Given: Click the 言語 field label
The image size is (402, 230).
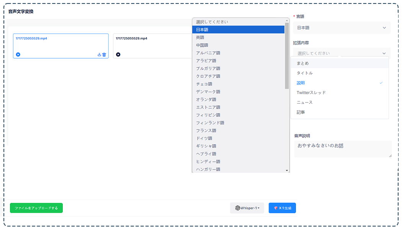Looking at the screenshot, I should tap(300, 16).
